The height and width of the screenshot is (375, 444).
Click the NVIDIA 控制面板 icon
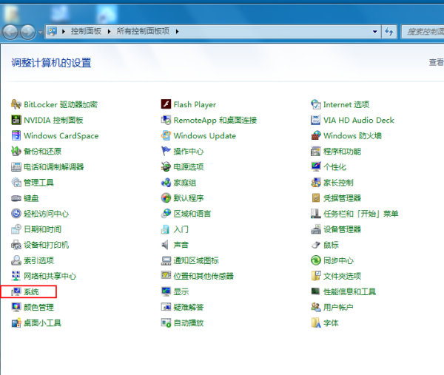(16, 120)
